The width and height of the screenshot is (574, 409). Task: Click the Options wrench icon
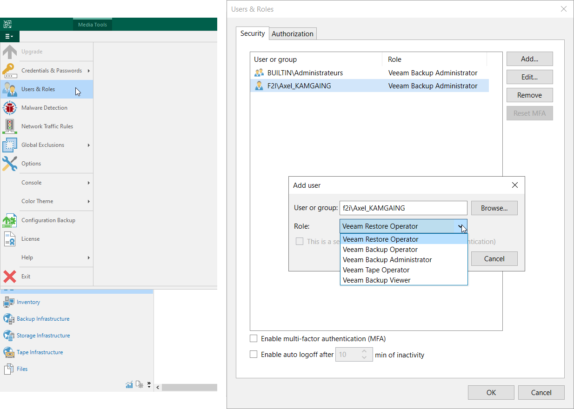click(x=10, y=164)
